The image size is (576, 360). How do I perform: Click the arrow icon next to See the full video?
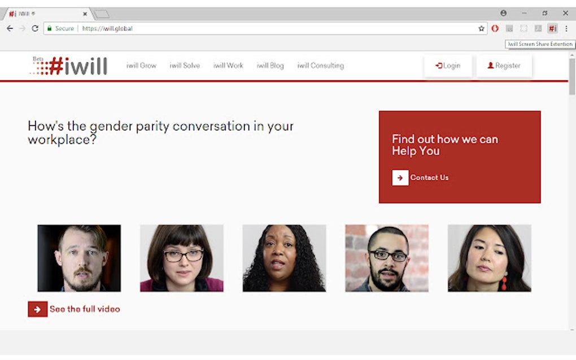(x=37, y=309)
